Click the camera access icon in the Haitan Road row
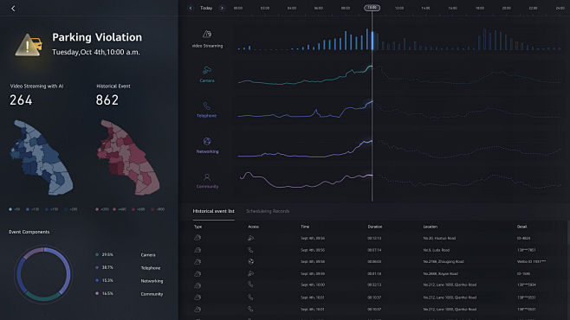 click(250, 238)
